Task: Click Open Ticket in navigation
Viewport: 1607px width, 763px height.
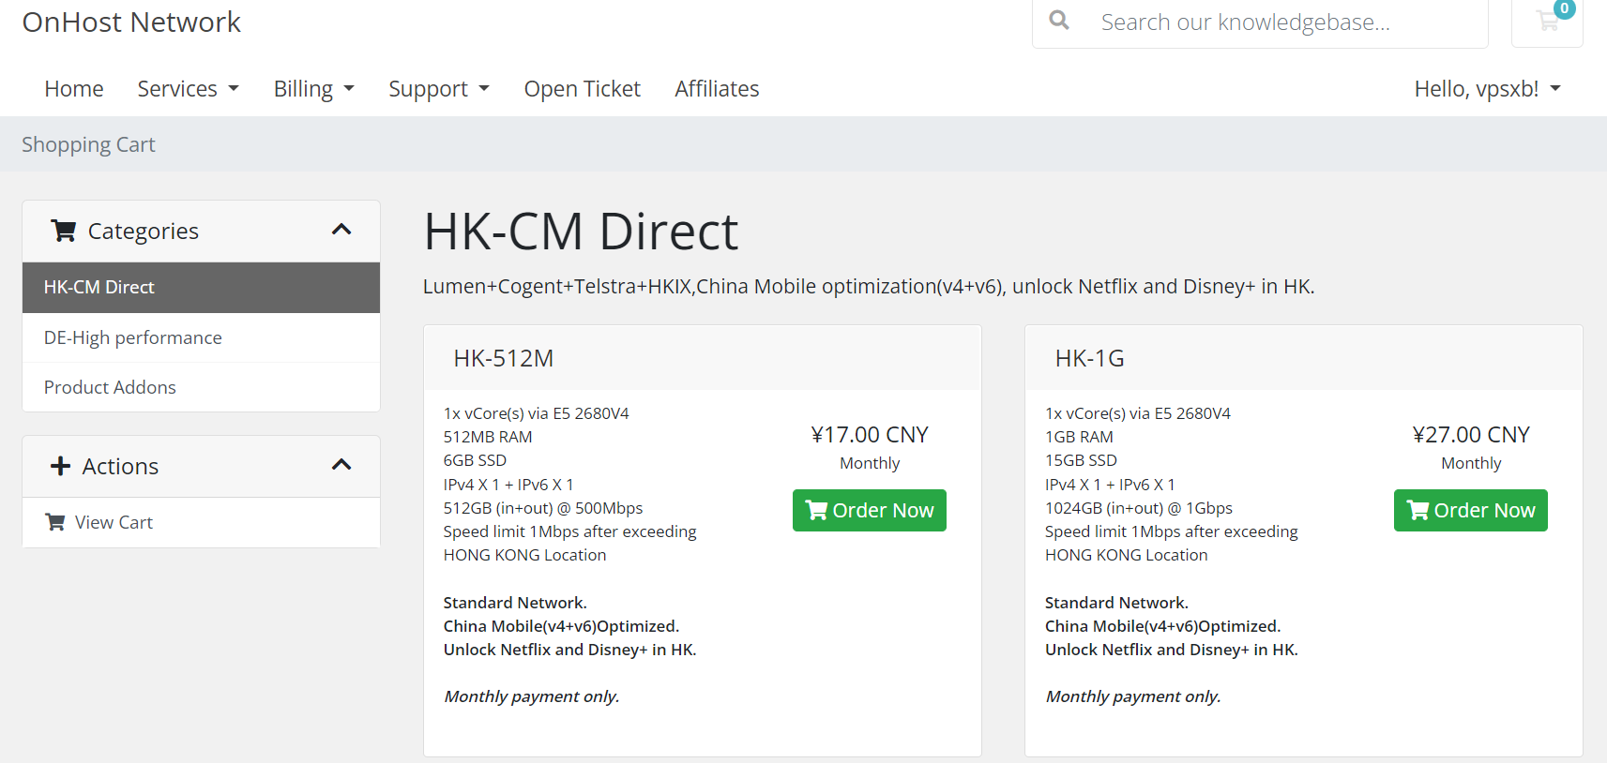Action: point(582,89)
